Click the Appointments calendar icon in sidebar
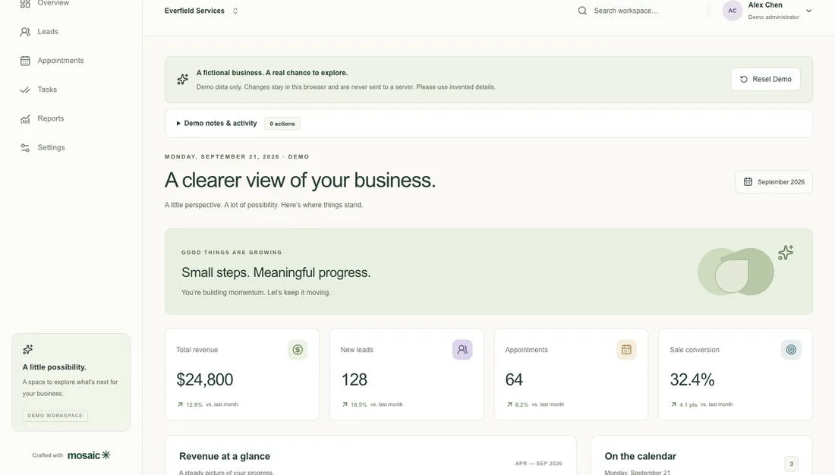Viewport: 835px width, 475px height. click(25, 61)
